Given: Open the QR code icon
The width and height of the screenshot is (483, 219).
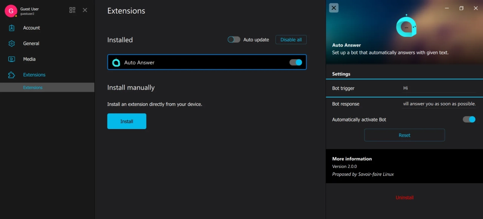Looking at the screenshot, I should 72,10.
